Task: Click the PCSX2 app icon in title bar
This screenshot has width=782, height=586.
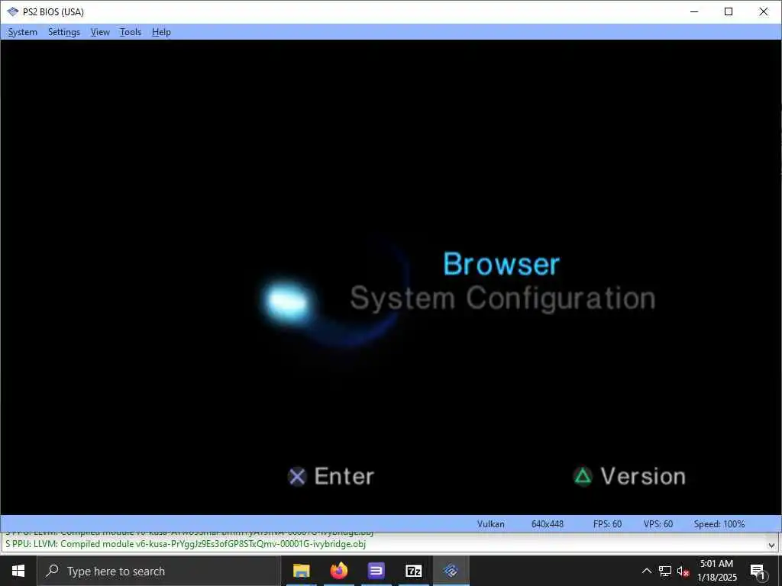Action: pyautogui.click(x=12, y=11)
